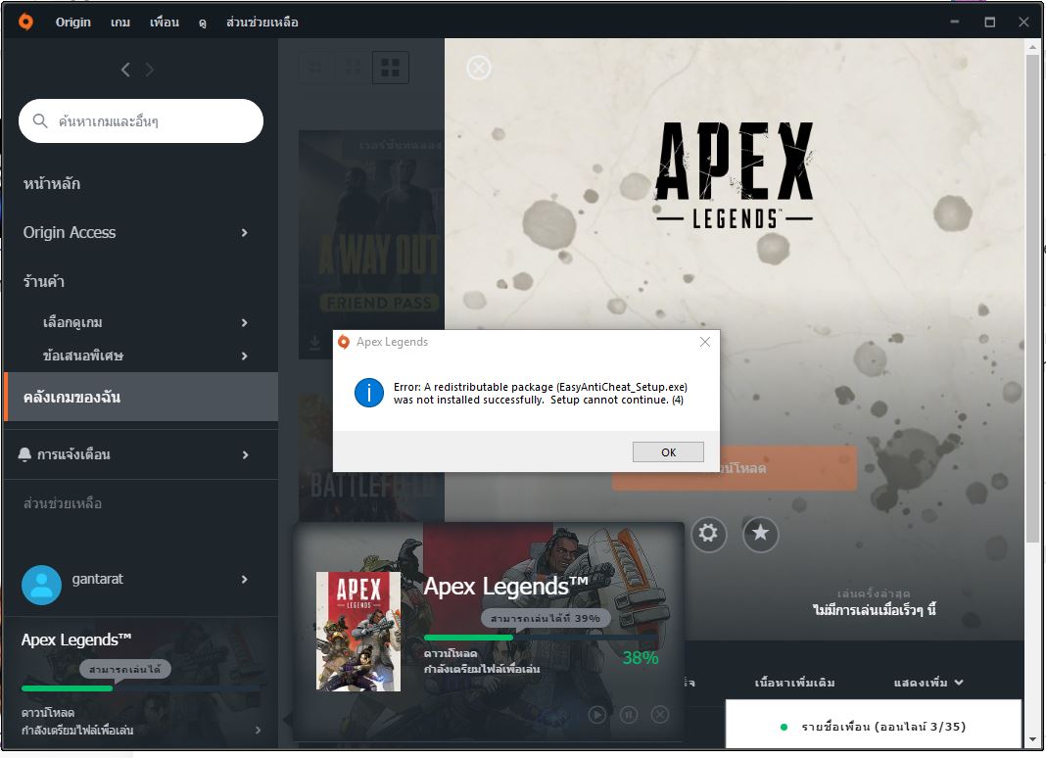Image resolution: width=1046 pixels, height=758 pixels.
Task: Click the Apex Legends cover art thumbnail
Action: [358, 632]
